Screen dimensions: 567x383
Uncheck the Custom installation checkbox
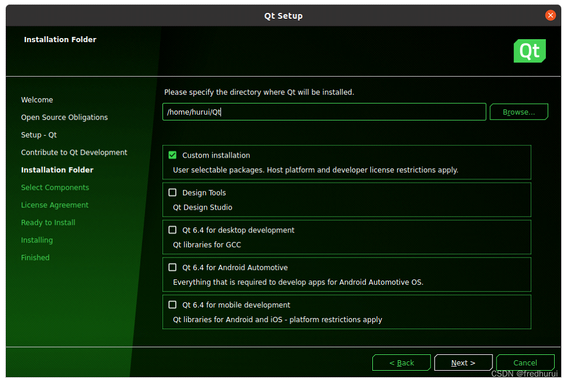[x=172, y=155]
